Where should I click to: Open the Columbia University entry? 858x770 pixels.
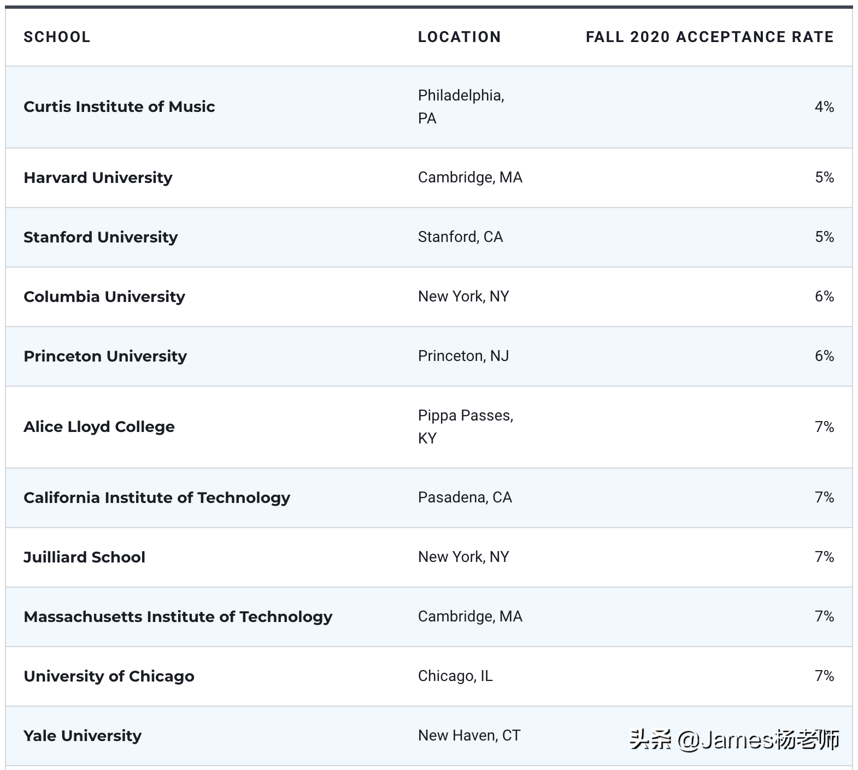tap(104, 297)
